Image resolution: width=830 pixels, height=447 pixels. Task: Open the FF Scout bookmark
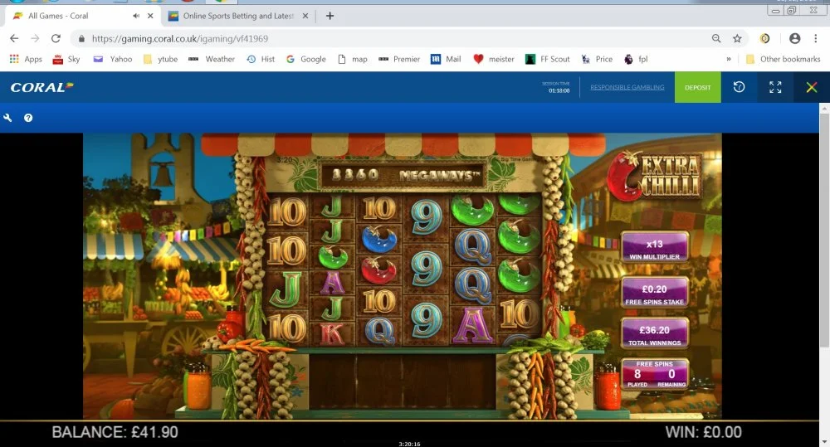click(547, 59)
